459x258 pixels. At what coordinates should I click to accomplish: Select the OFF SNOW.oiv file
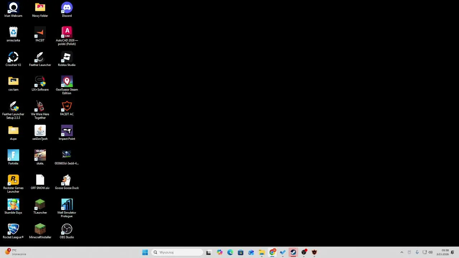40,182
